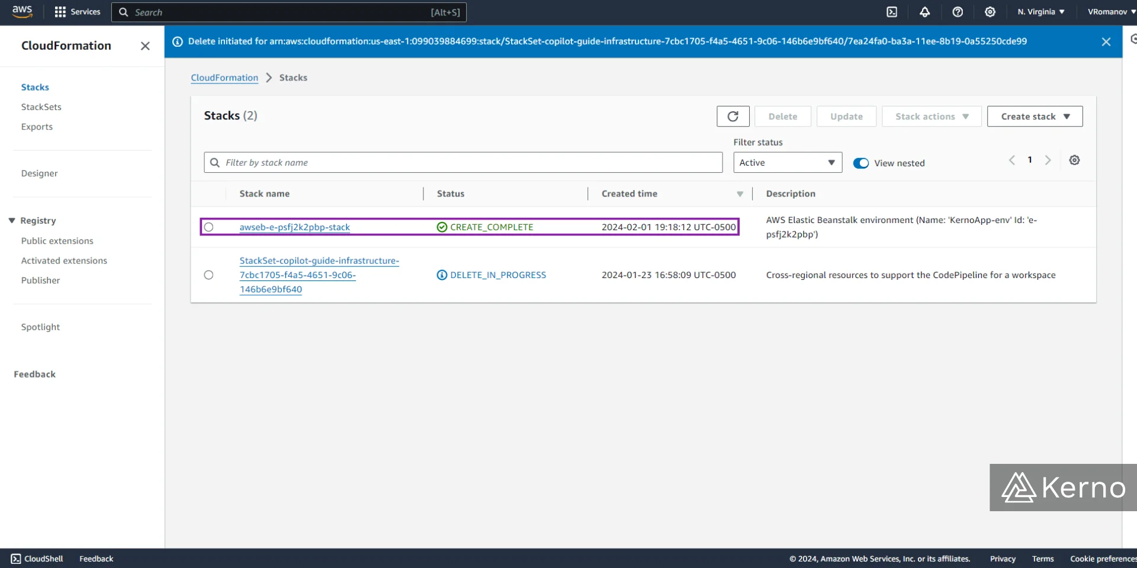1137x568 pixels.
Task: Collapse the Registry section
Action: 12,221
